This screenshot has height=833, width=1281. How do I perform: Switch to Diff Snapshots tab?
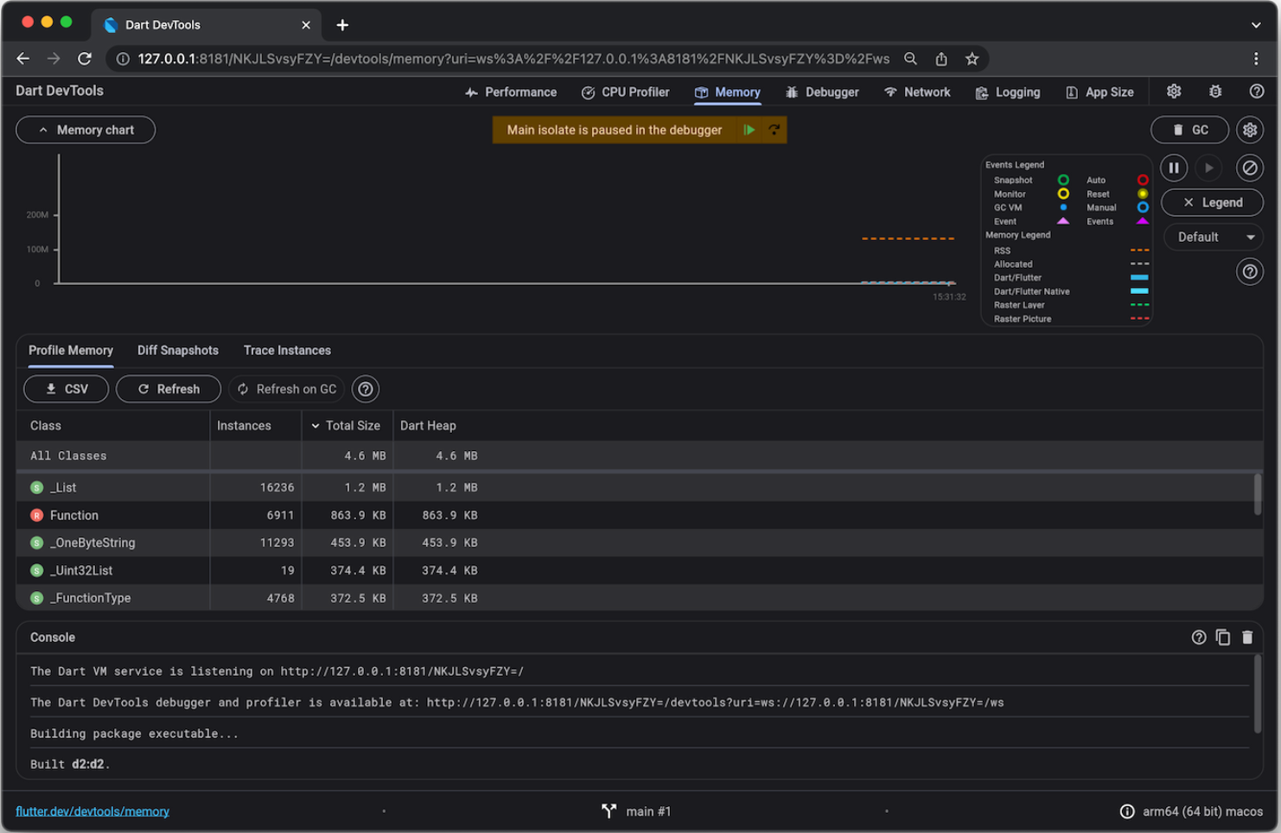(178, 350)
